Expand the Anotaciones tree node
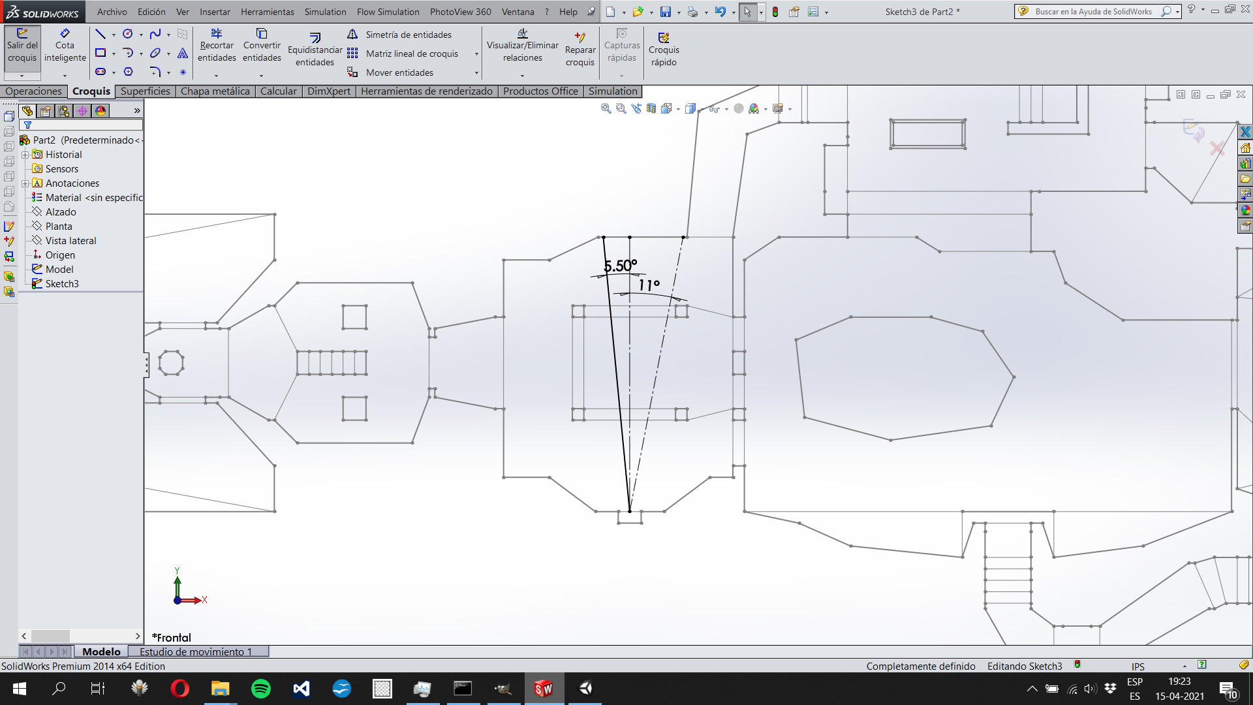 (25, 183)
